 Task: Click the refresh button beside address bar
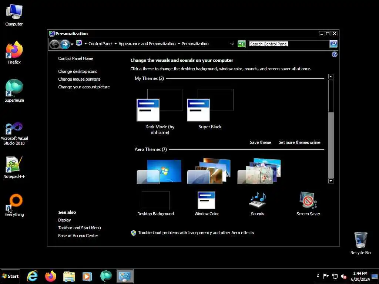tap(241, 44)
